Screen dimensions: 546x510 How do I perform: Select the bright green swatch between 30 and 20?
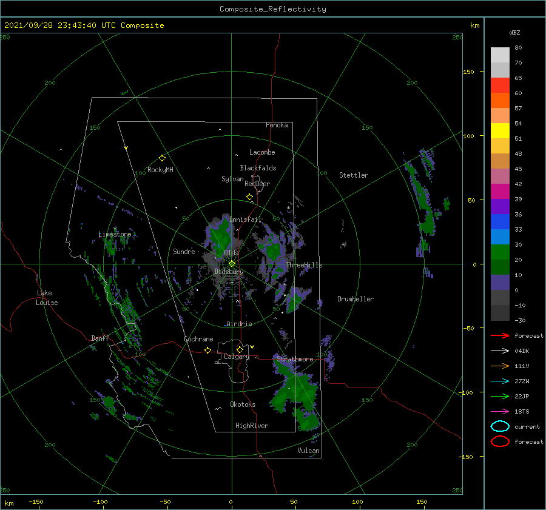(x=500, y=252)
